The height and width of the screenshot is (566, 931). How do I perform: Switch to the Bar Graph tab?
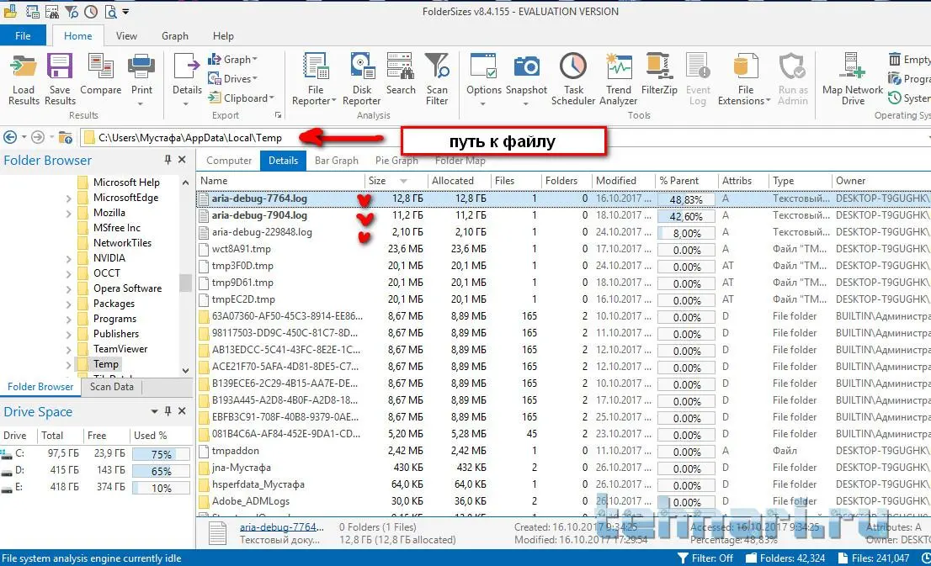point(336,160)
